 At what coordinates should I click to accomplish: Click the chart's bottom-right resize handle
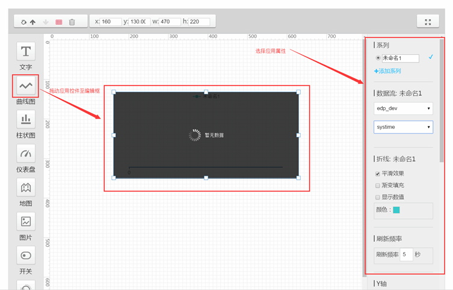(298, 177)
